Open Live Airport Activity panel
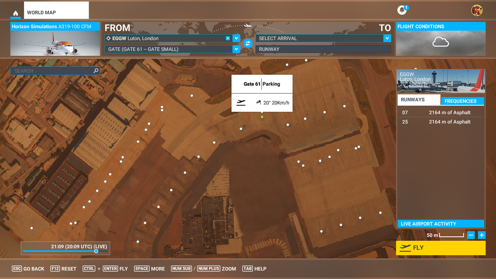This screenshot has height=279, width=496. point(441,224)
